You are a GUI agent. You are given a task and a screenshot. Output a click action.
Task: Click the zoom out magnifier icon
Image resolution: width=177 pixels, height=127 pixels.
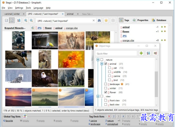pos(31,21)
